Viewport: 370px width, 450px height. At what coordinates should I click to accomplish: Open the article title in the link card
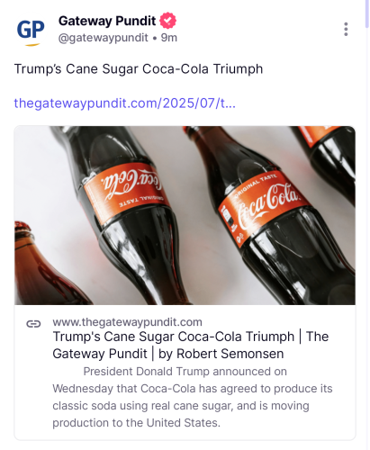(x=191, y=345)
